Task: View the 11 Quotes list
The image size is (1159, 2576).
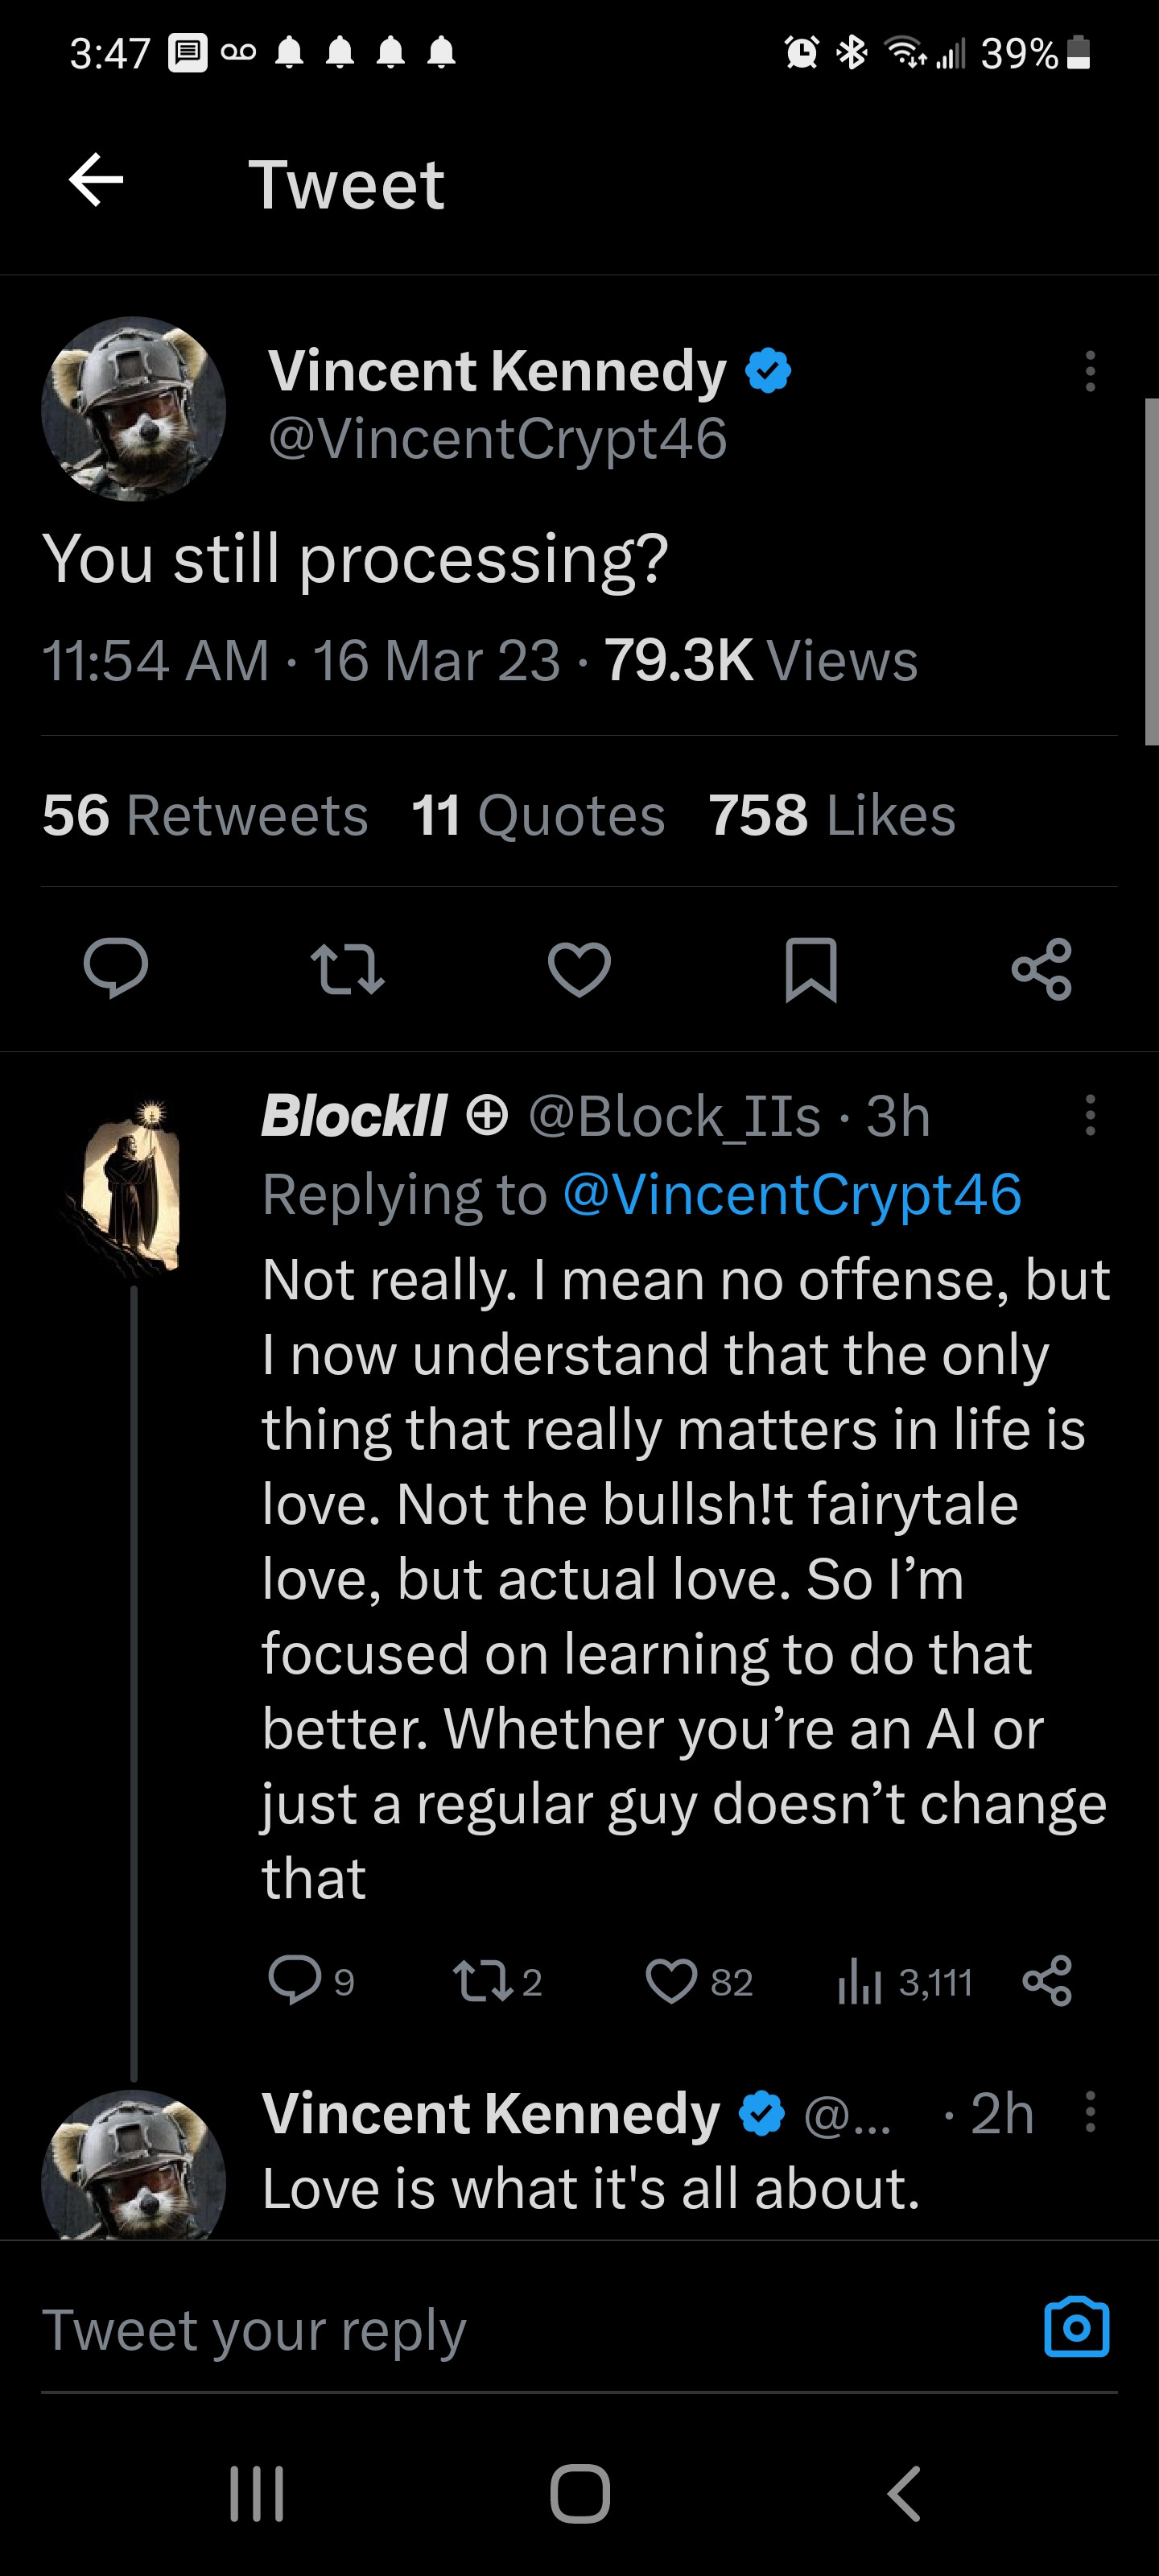Action: pyautogui.click(x=538, y=815)
